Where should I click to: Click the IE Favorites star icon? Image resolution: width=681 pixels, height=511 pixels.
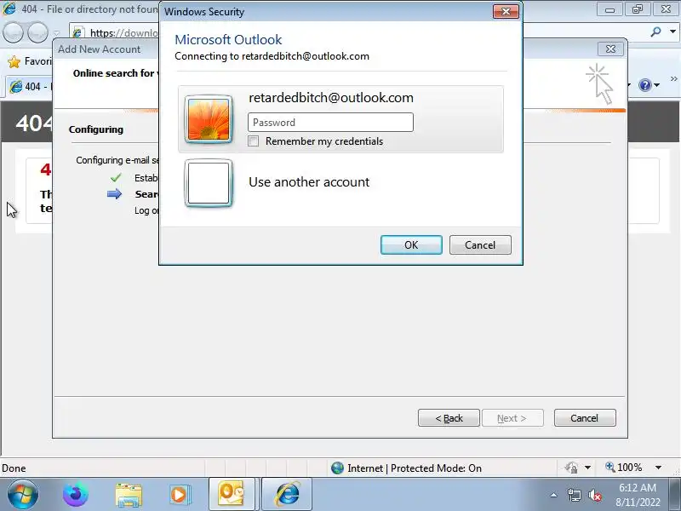[x=14, y=61]
